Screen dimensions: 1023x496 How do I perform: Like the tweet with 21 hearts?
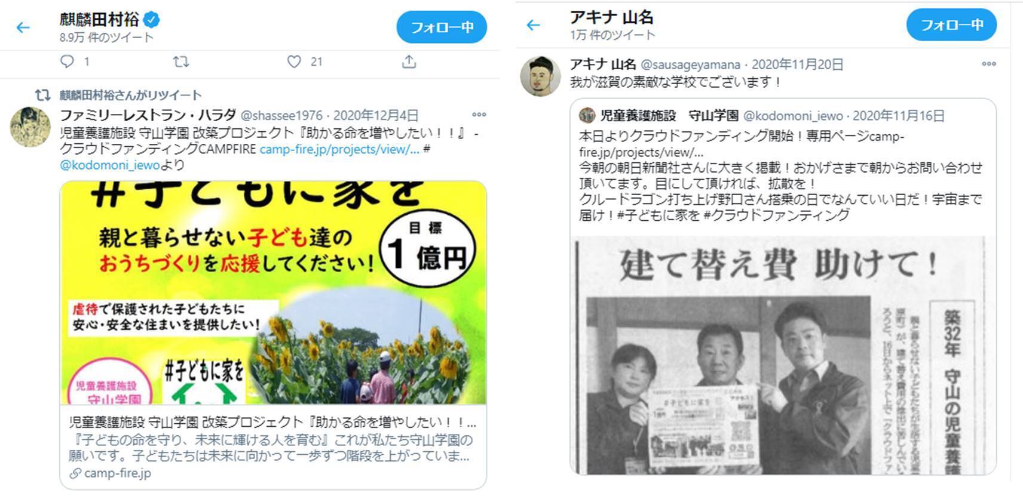pos(294,61)
